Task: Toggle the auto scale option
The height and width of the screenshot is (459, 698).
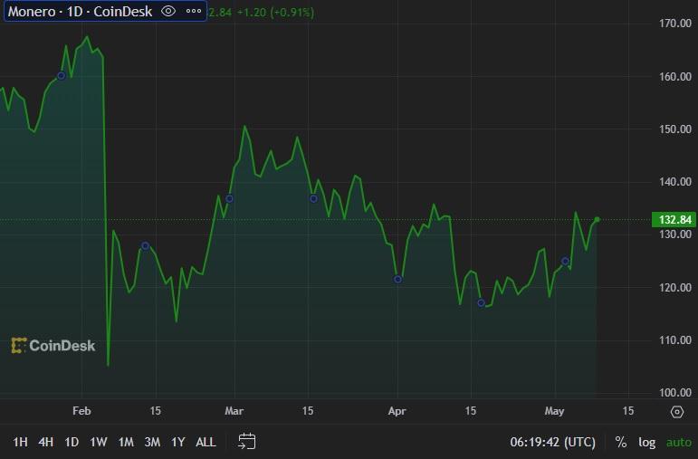Action: coord(678,443)
